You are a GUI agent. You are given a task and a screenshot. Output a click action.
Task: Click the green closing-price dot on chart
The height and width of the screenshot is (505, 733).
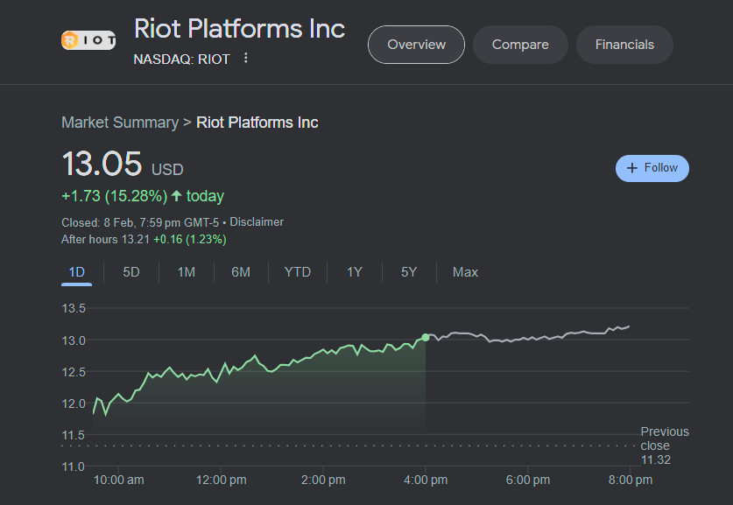pyautogui.click(x=426, y=337)
